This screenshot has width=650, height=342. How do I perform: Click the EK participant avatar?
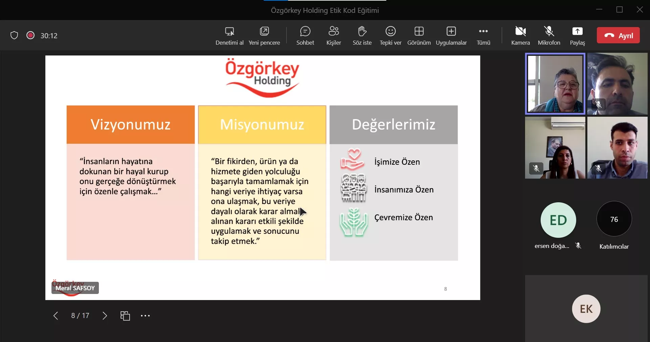click(586, 309)
